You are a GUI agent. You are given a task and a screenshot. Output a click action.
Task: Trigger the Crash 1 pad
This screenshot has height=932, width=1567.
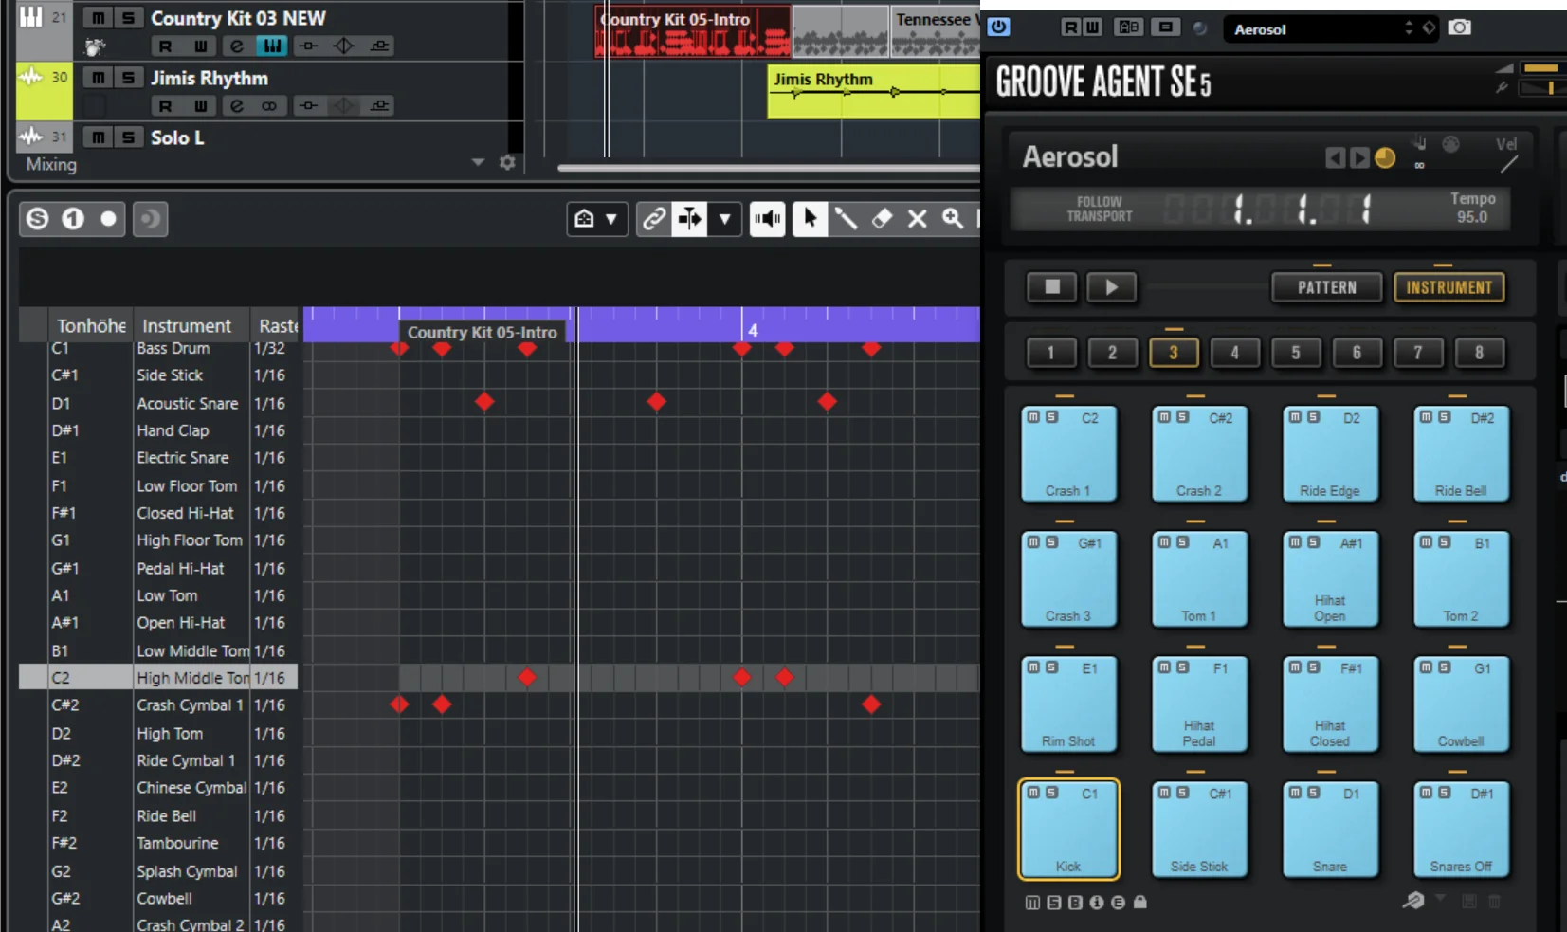1068,453
